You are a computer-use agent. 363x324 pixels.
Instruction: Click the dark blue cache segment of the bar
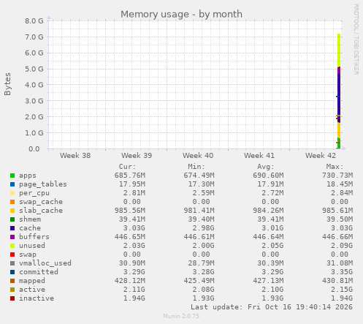tap(339, 97)
